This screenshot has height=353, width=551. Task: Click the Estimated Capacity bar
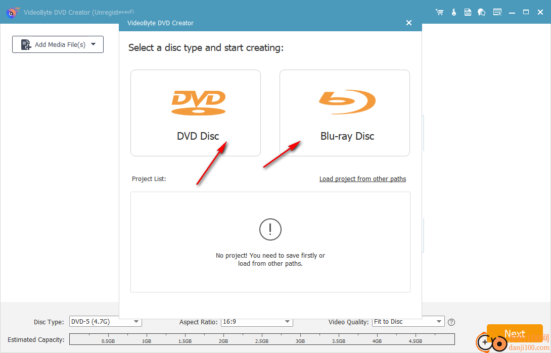[x=262, y=339]
